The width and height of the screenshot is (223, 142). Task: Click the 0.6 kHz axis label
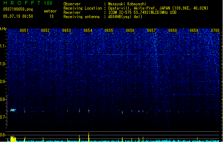pyautogui.click(x=3, y=135)
